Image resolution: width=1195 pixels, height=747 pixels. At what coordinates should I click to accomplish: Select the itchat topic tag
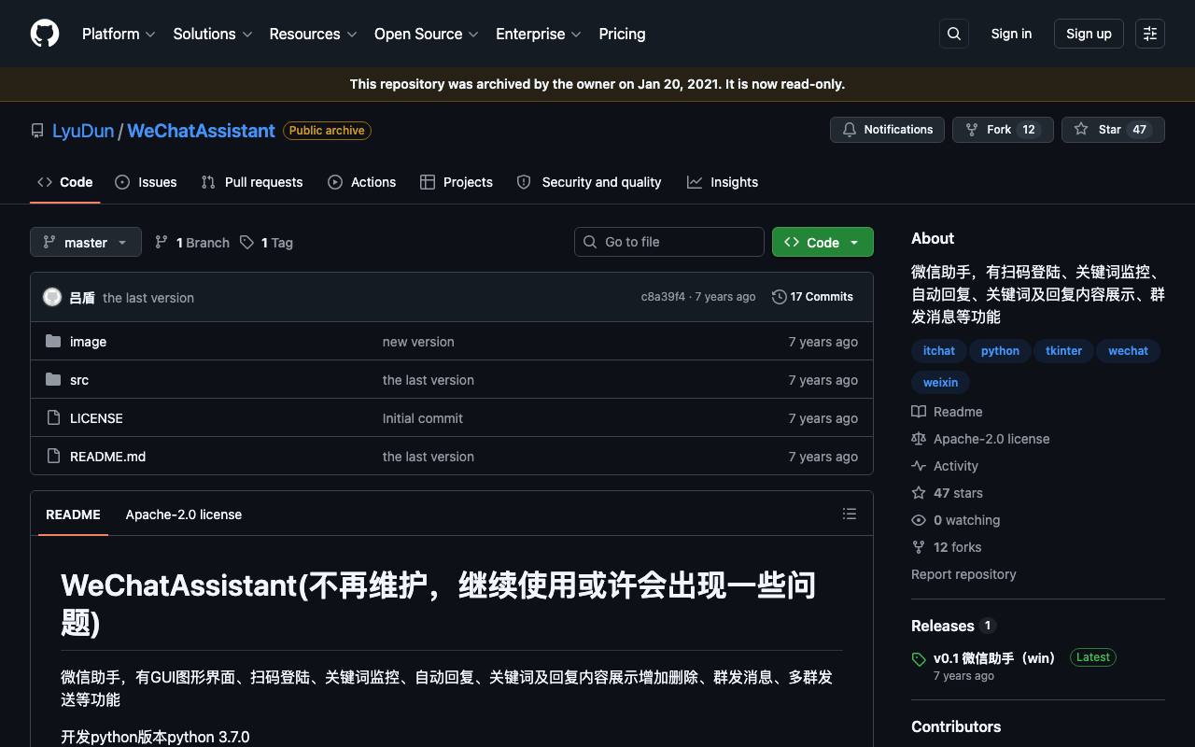point(939,351)
